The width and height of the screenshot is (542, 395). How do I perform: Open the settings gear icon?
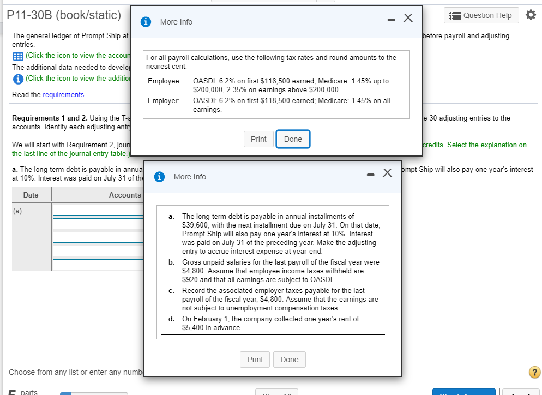coord(531,15)
